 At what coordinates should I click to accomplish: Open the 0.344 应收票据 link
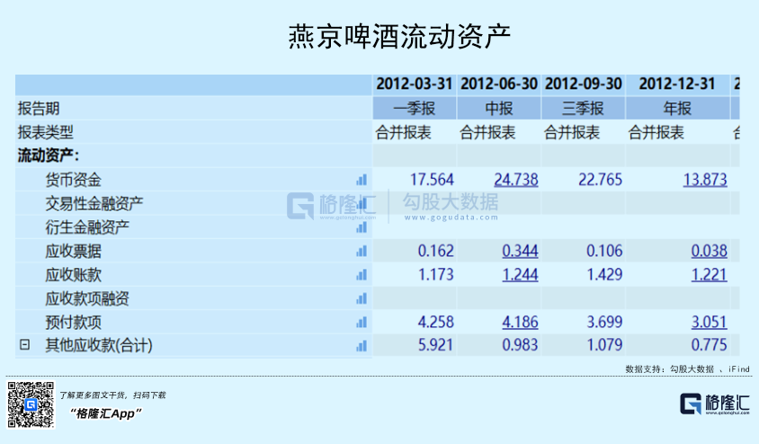click(520, 251)
